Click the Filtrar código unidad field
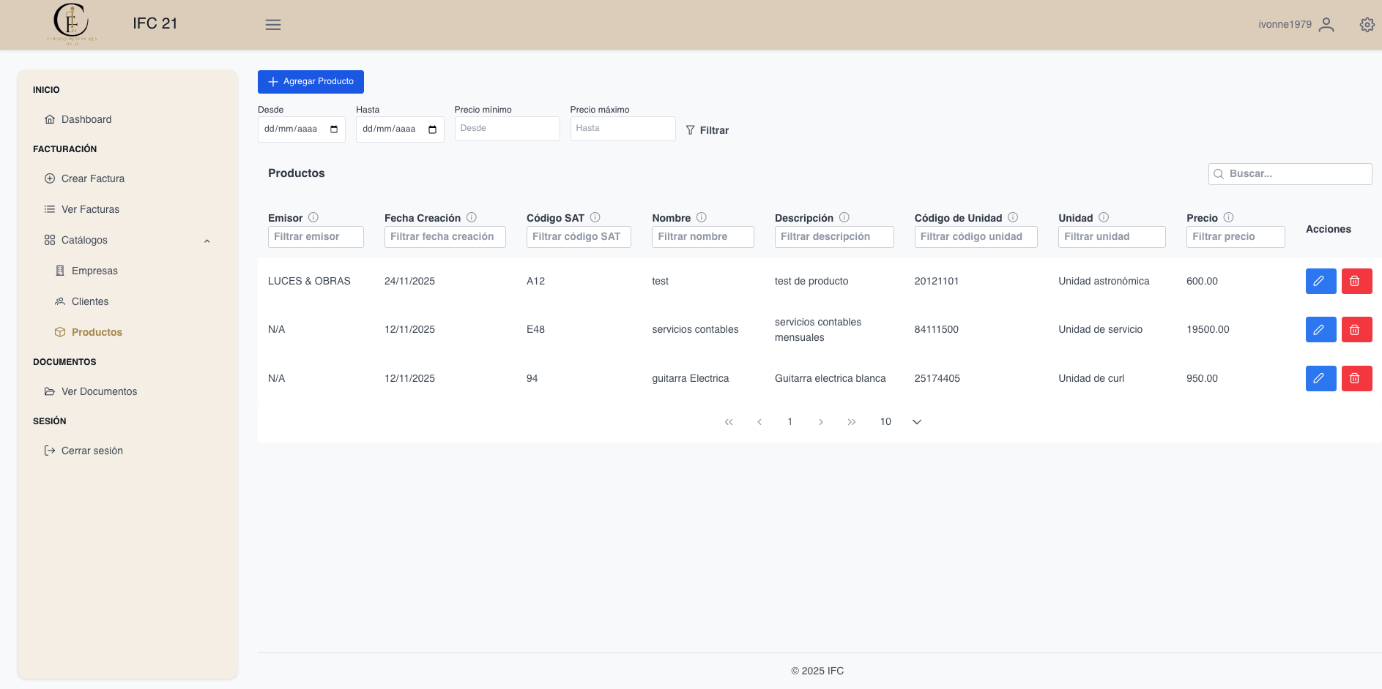Image resolution: width=1382 pixels, height=689 pixels. 976,237
